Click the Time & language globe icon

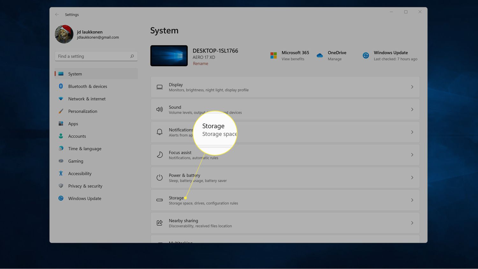(61, 148)
